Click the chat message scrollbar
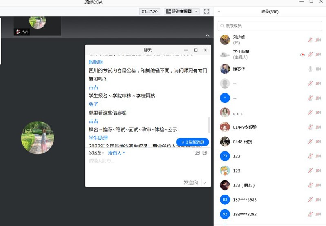 [210, 124]
